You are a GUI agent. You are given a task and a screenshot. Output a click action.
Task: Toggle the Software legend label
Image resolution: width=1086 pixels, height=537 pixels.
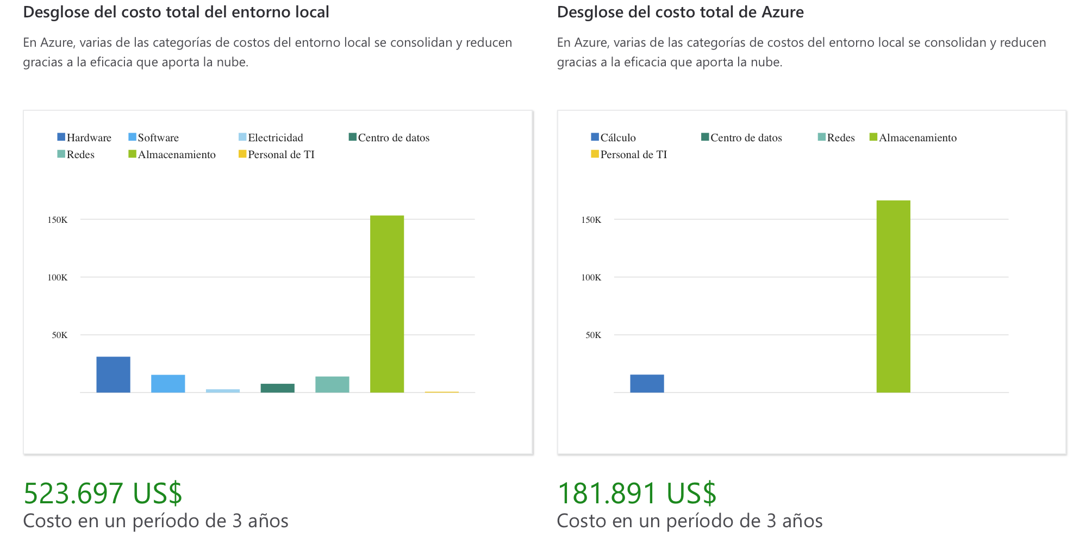click(x=158, y=138)
